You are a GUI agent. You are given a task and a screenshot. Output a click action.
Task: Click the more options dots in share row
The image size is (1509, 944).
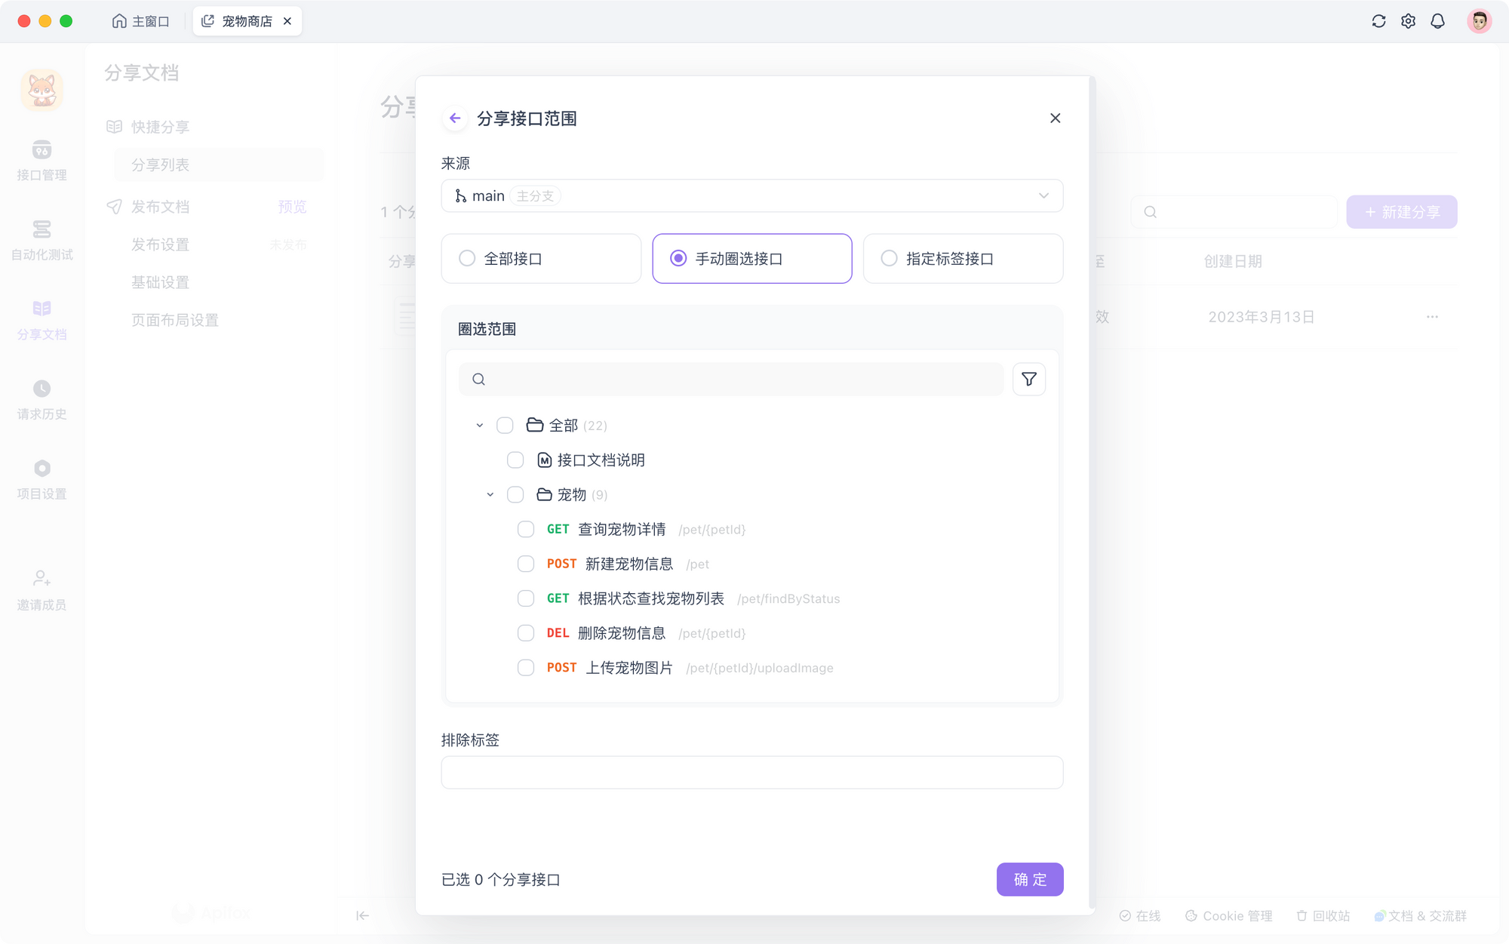(1432, 317)
